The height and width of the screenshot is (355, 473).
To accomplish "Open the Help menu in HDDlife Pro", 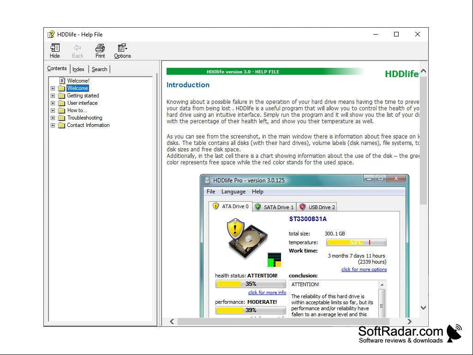I will (257, 192).
